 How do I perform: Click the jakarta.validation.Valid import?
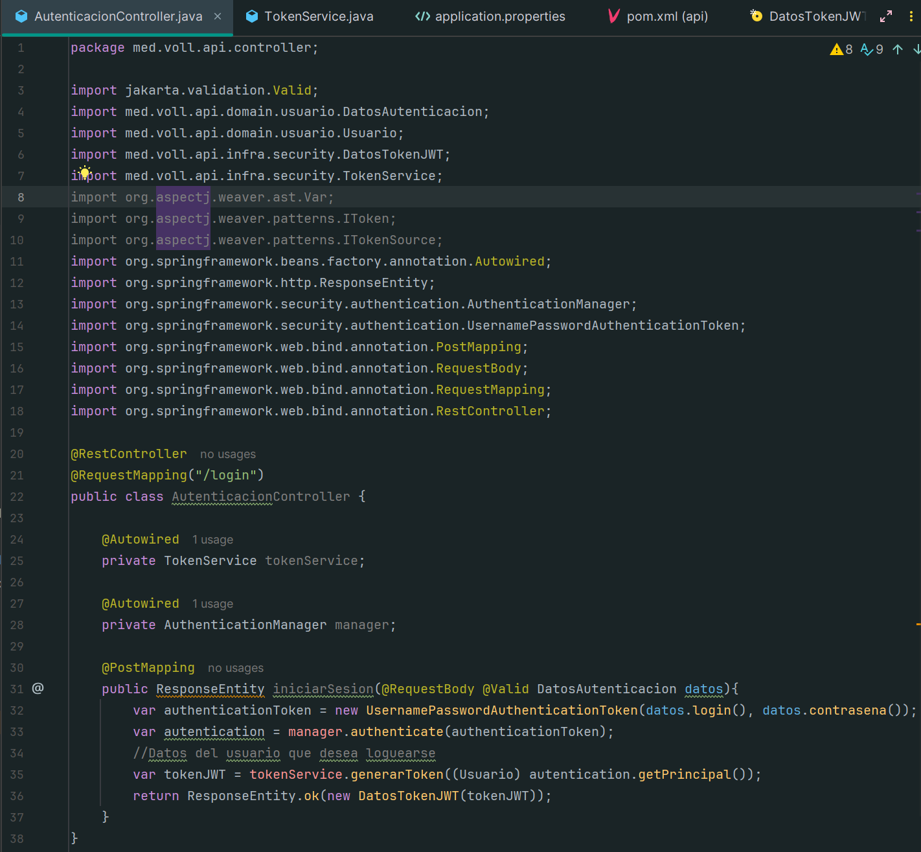pyautogui.click(x=194, y=91)
